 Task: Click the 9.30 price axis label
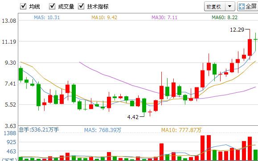(11, 63)
